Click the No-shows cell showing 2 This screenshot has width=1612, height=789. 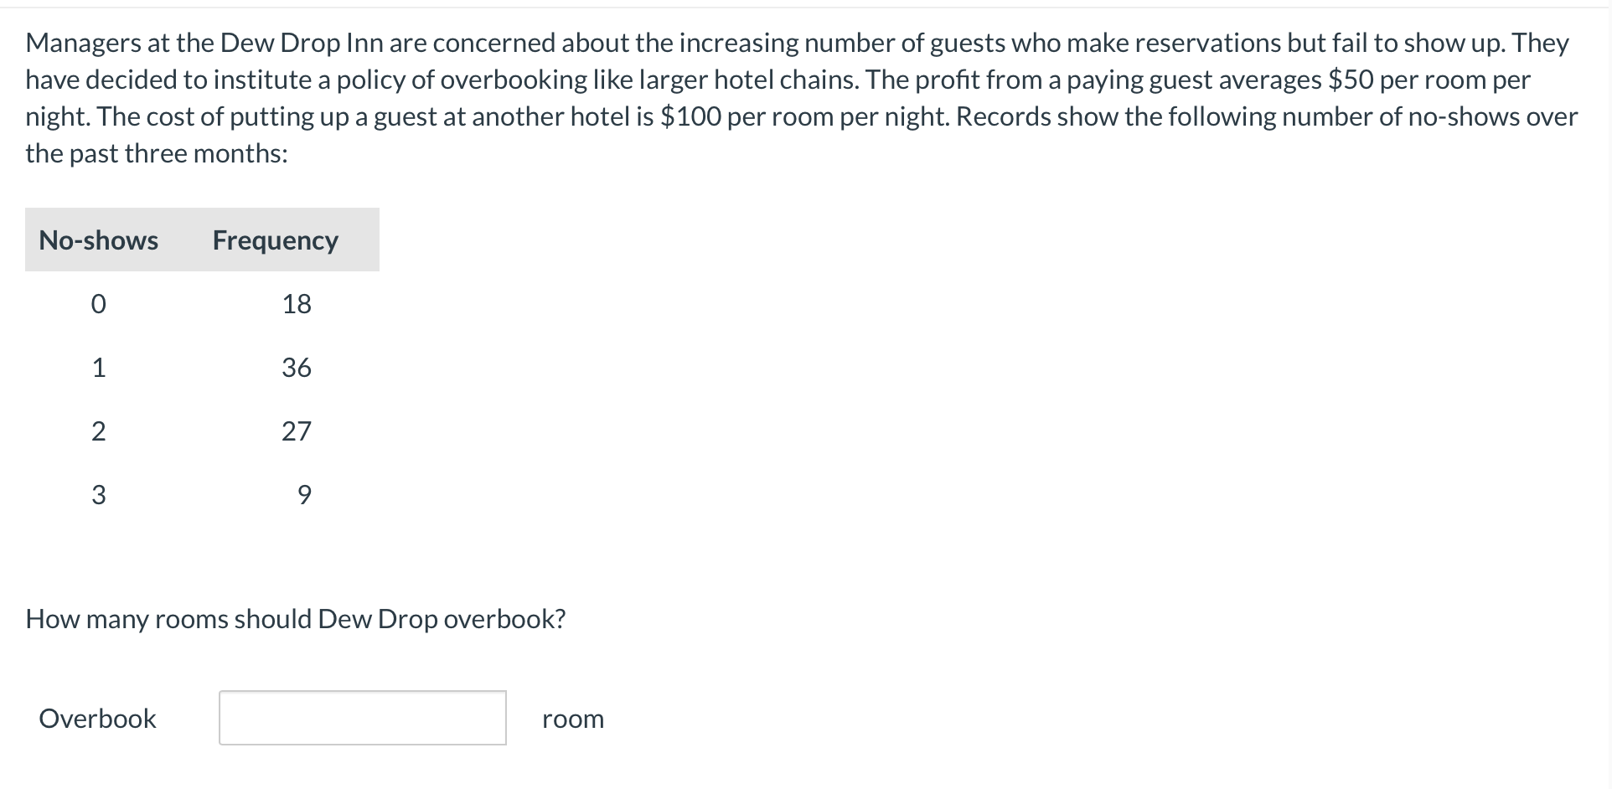pos(98,431)
